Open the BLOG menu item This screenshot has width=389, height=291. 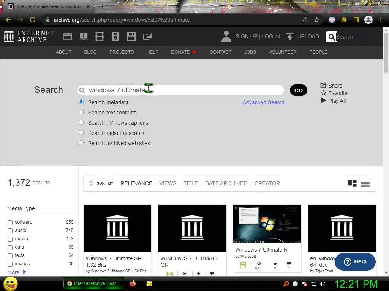coord(90,52)
